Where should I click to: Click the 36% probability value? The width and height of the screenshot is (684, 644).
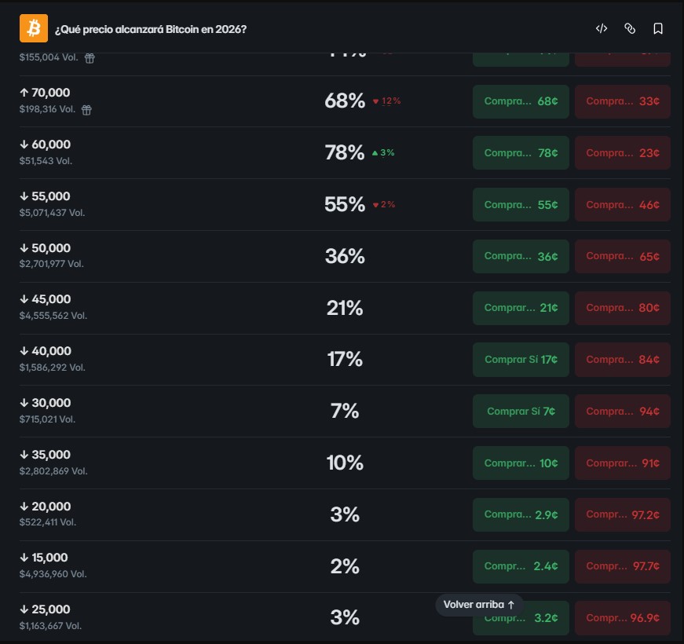pyautogui.click(x=345, y=256)
